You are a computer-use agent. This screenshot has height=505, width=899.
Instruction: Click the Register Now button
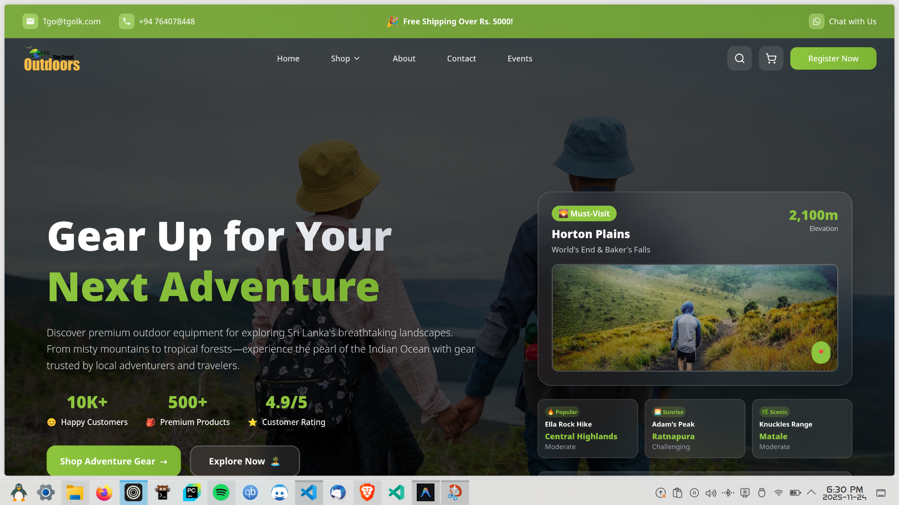point(833,58)
